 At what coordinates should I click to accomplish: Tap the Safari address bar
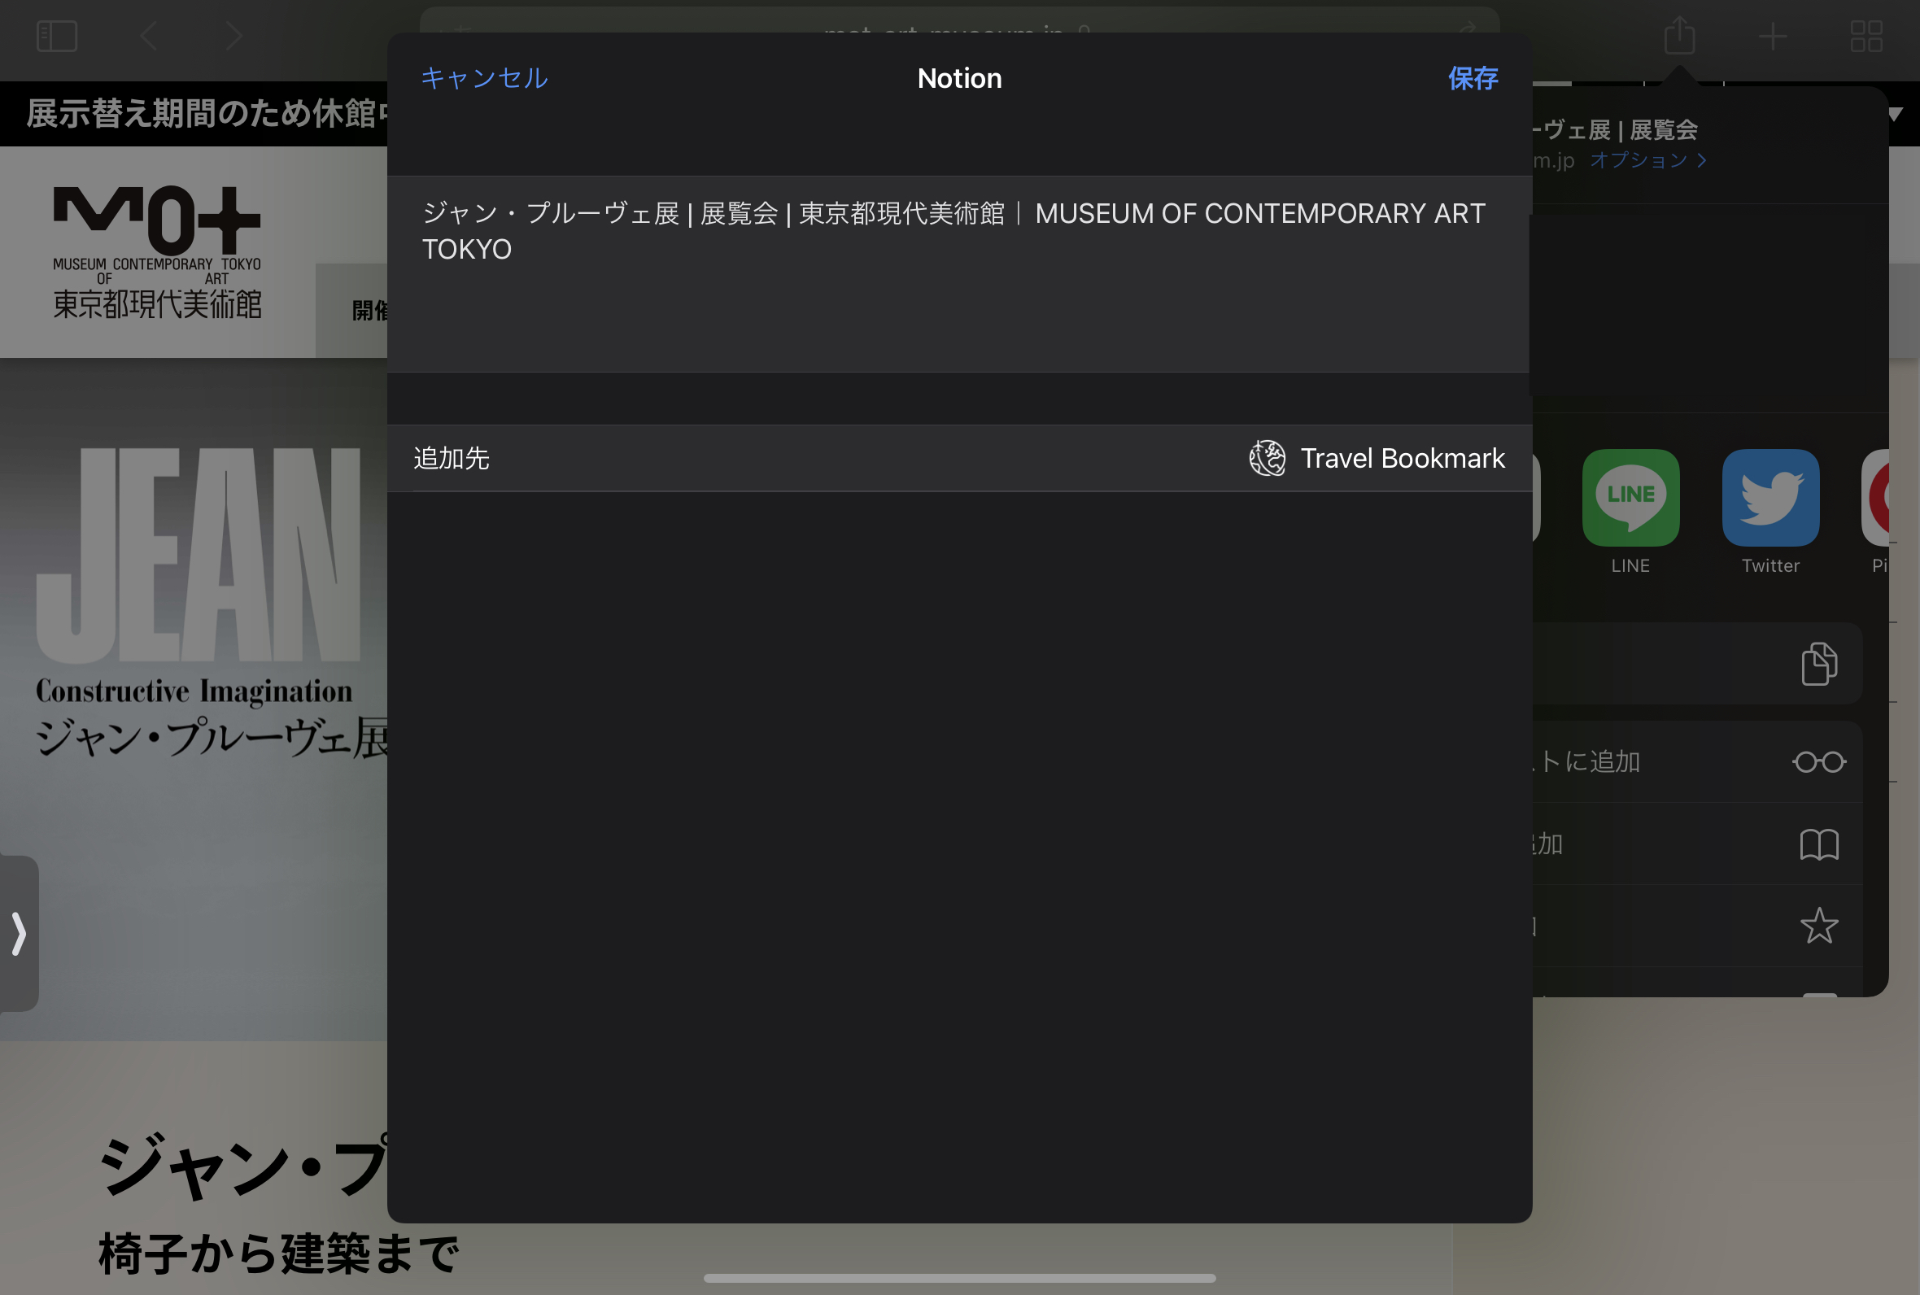[x=959, y=20]
